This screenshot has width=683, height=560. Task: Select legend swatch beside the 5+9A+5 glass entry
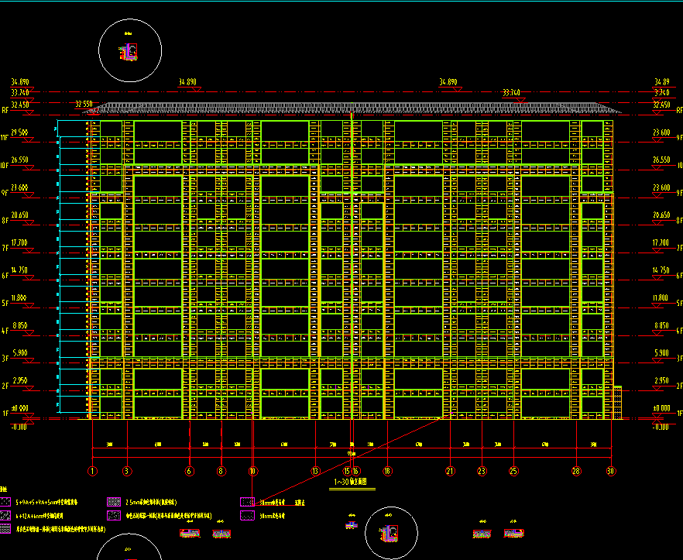[7, 502]
